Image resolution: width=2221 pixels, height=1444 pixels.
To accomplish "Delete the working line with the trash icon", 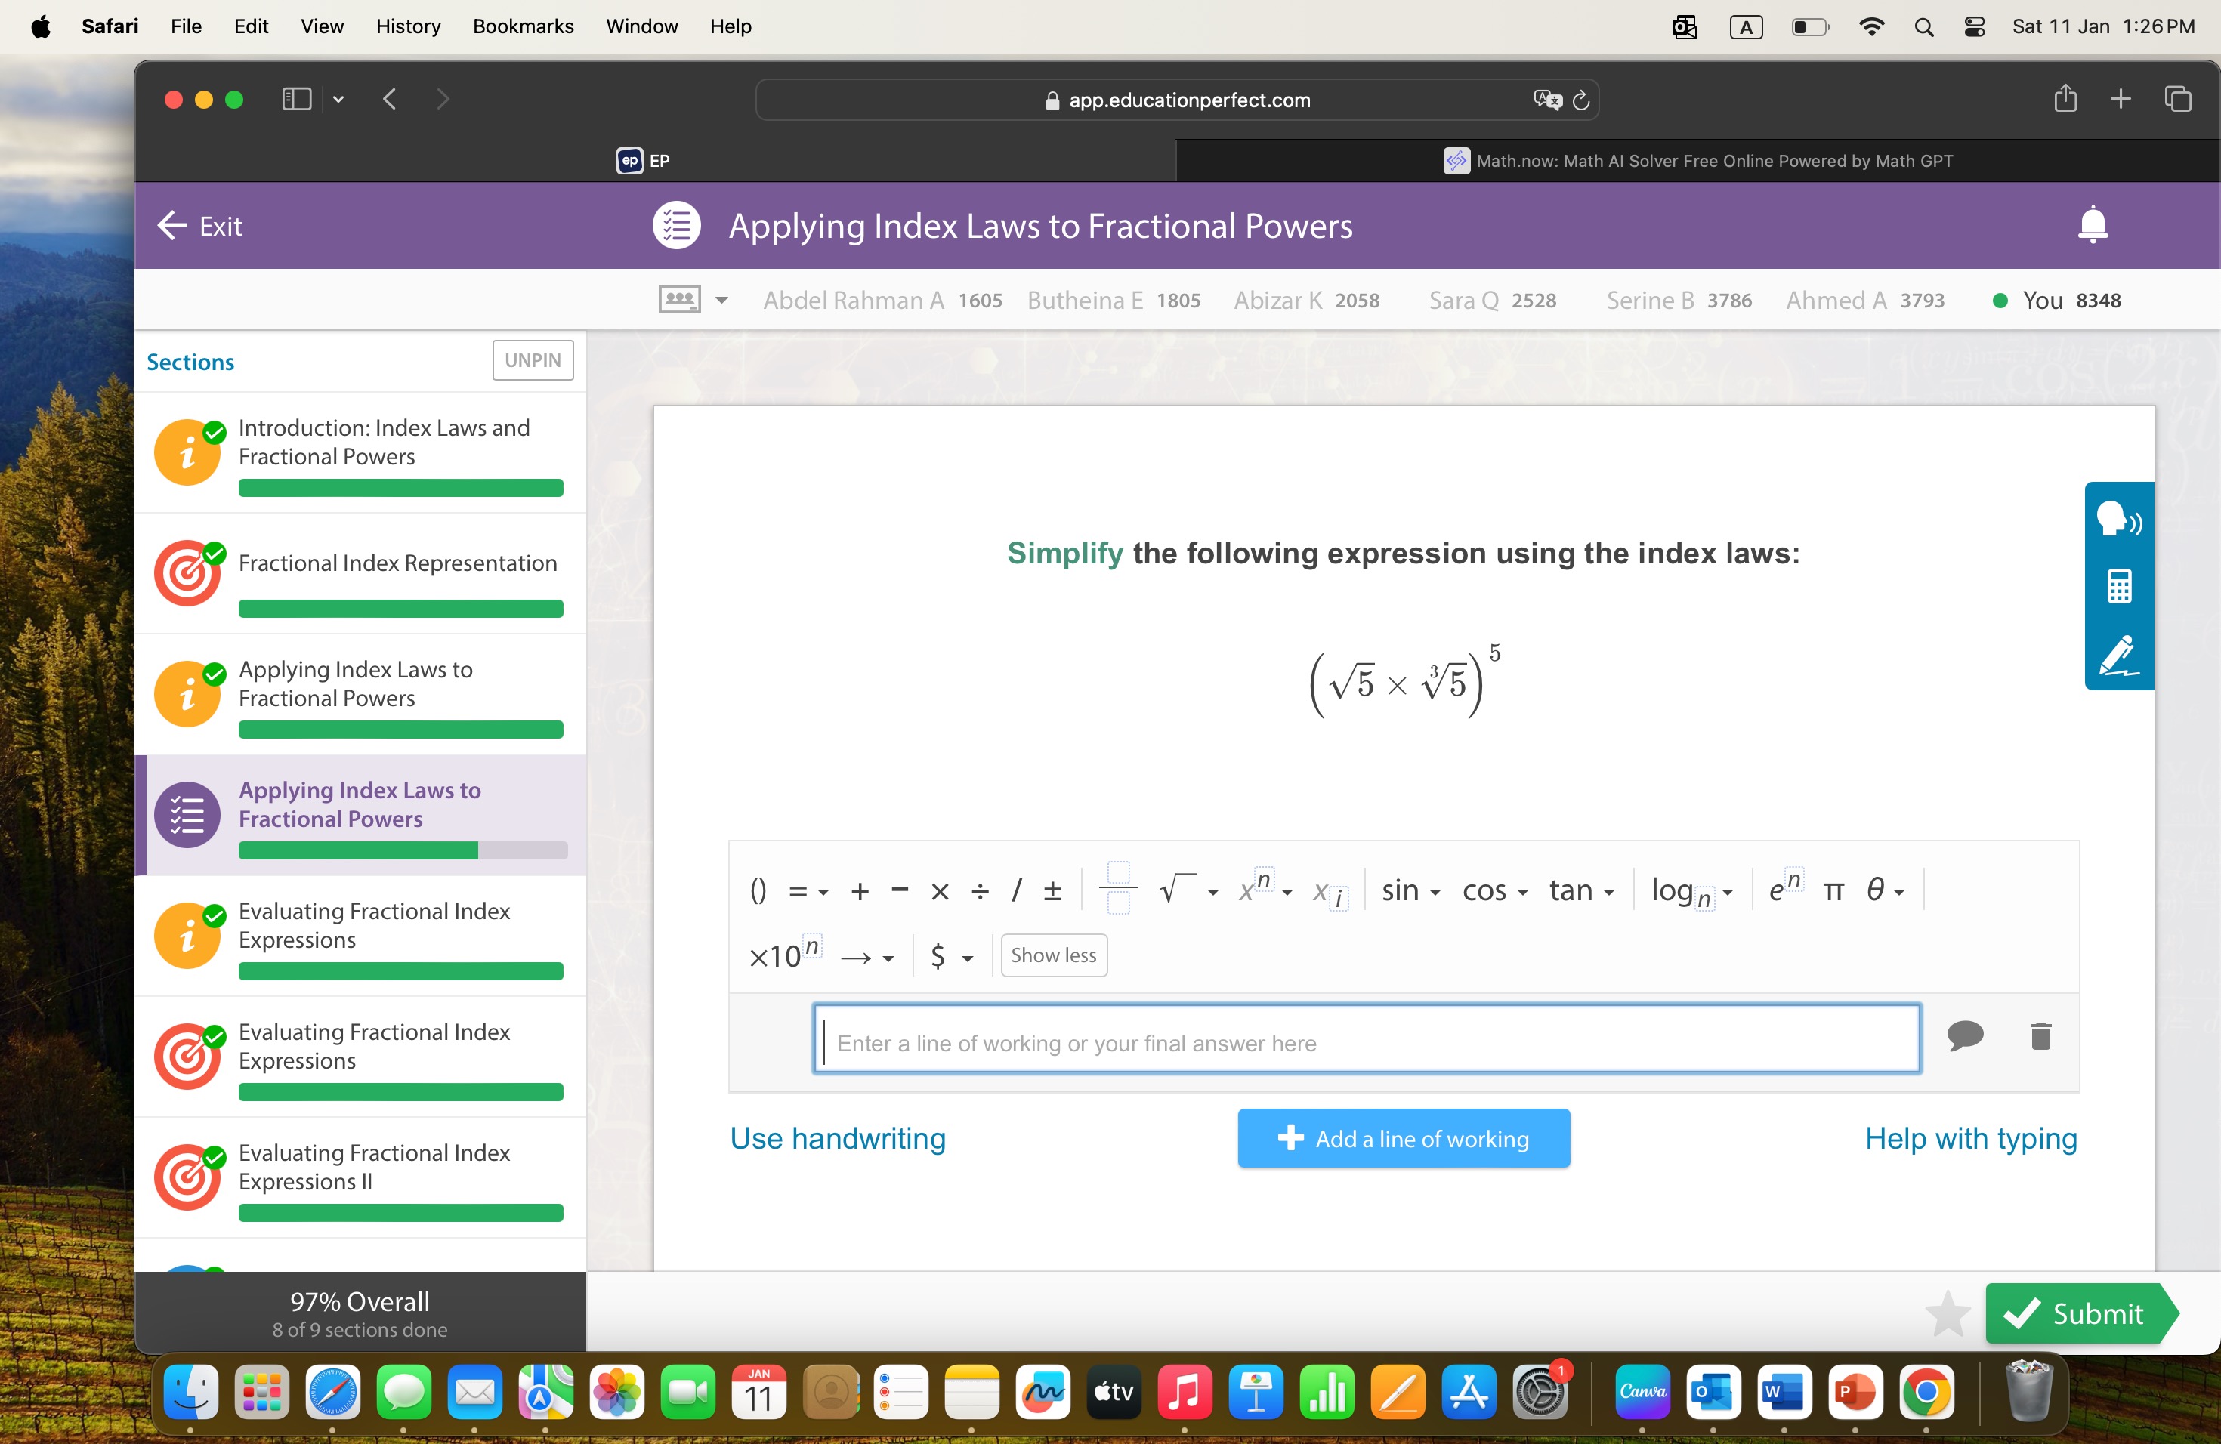I will pyautogui.click(x=2041, y=1036).
